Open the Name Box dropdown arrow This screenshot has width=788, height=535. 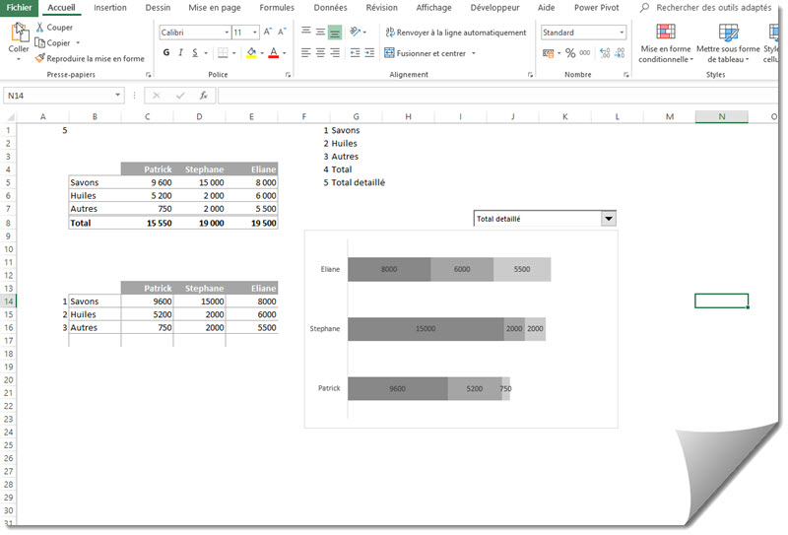pyautogui.click(x=117, y=95)
